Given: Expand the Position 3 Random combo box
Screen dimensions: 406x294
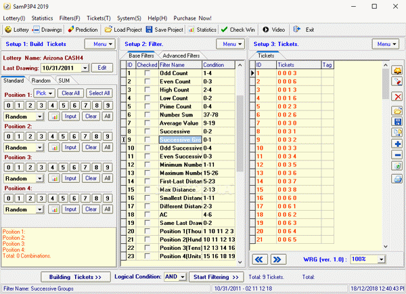Looking at the screenshot, I should 39,178.
